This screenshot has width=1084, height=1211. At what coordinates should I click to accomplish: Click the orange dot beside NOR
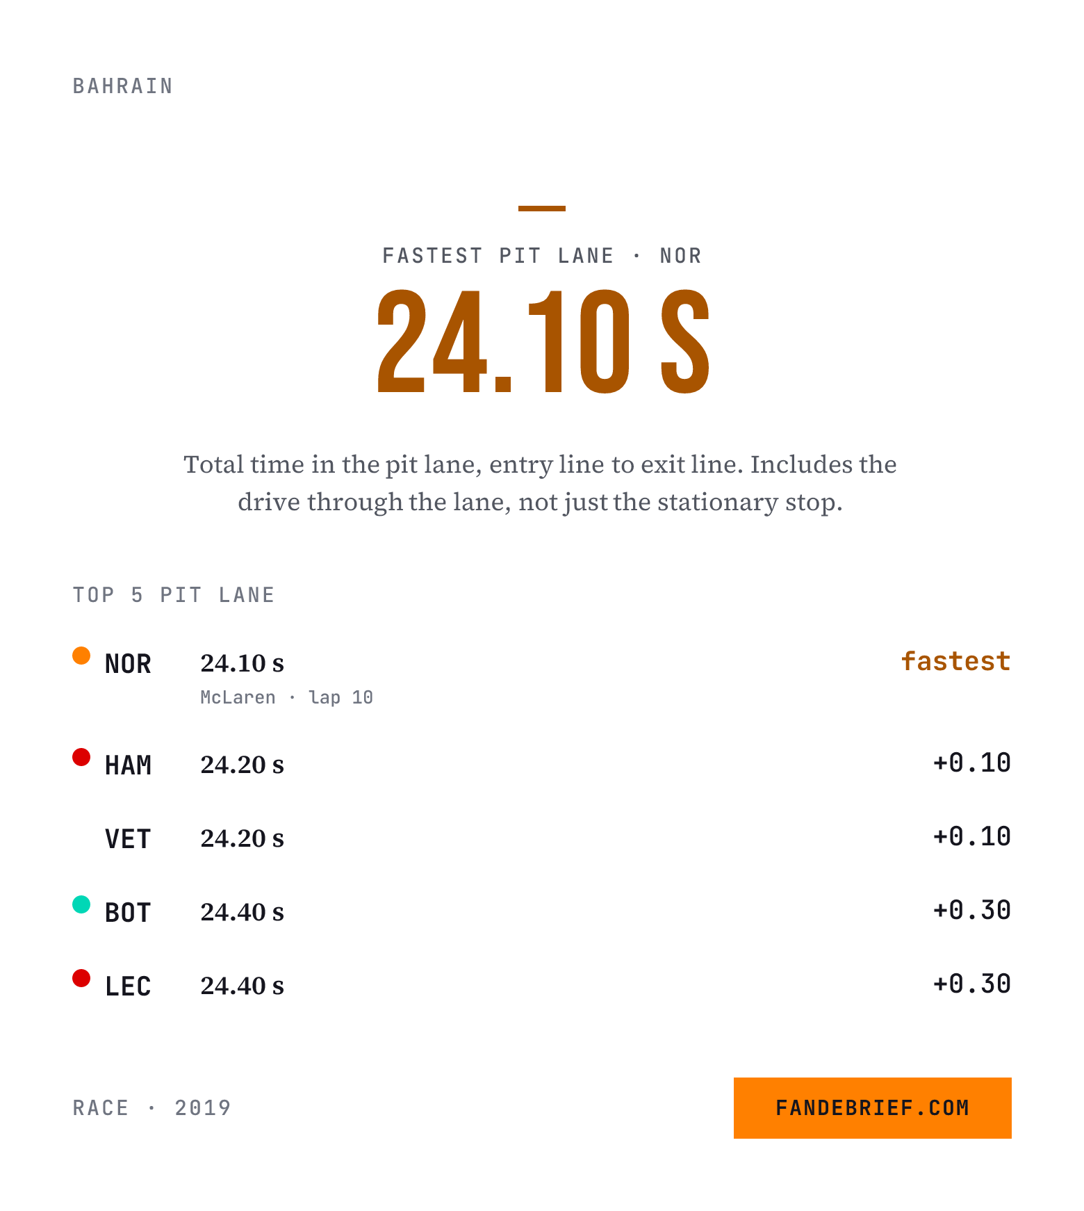81,656
